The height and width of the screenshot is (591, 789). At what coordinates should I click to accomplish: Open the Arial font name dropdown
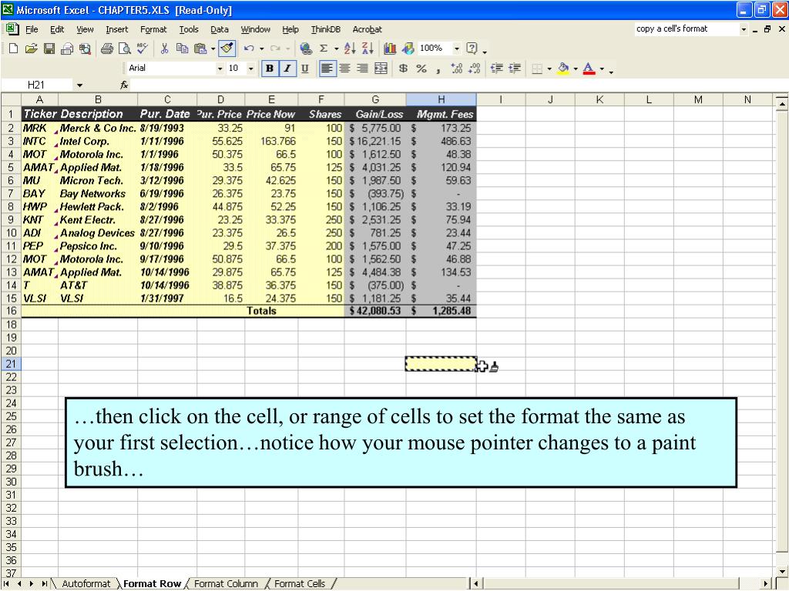(x=220, y=68)
